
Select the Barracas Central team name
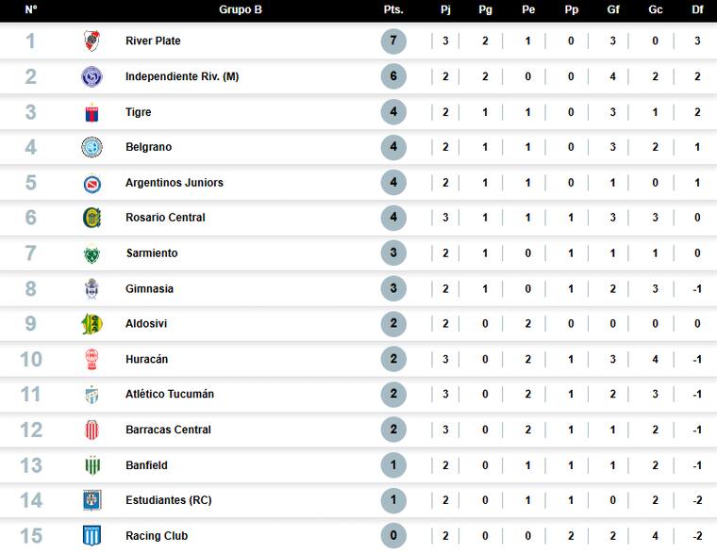pos(168,430)
